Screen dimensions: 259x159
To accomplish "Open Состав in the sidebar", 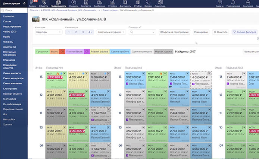I will point(7,22).
